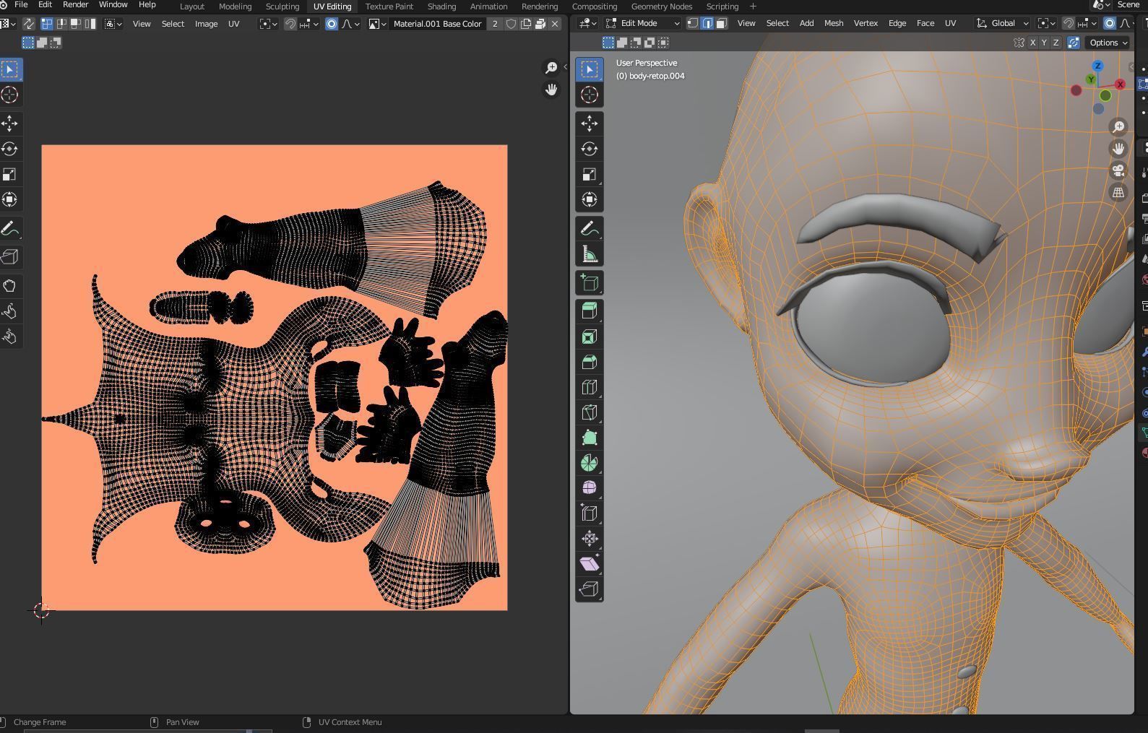
Task: Select the Inset Faces tool
Action: pyautogui.click(x=590, y=337)
